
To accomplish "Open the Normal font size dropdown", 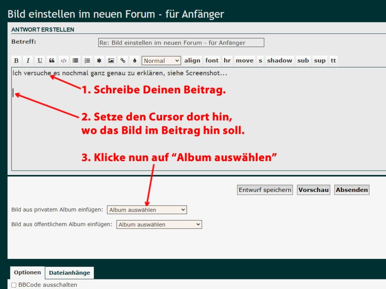I will [161, 60].
